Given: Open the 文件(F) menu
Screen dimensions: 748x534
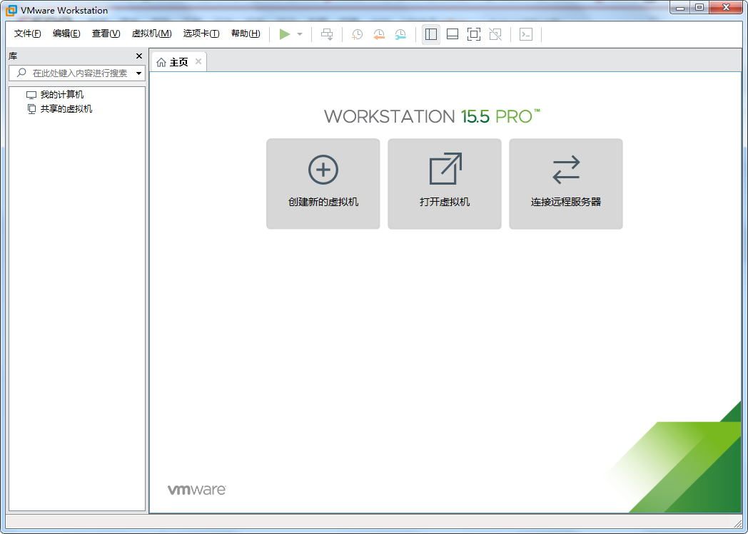Looking at the screenshot, I should click(x=27, y=34).
